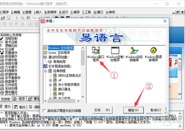Click the redo arrow toolbar icon
Viewport: 185px width, 131px height.
point(34,18)
